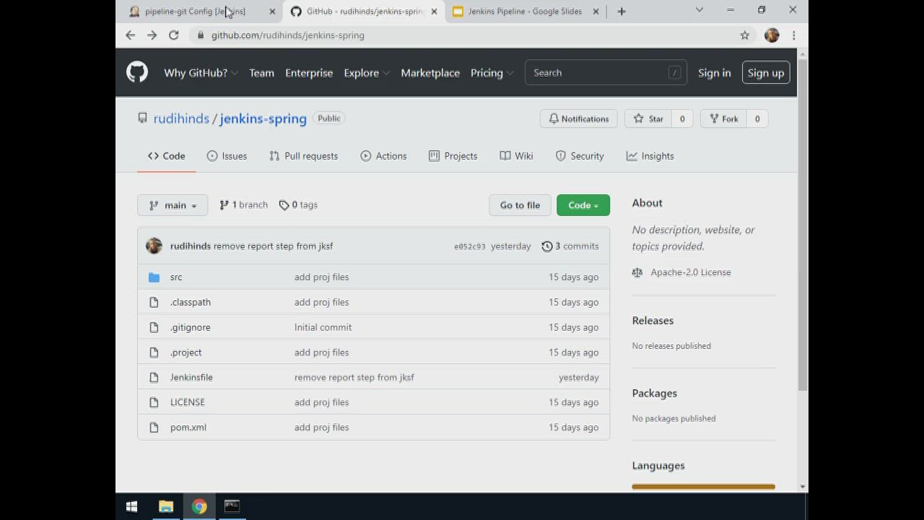The height and width of the screenshot is (520, 924).
Task: Open the main branch selector dropdown
Action: pyautogui.click(x=173, y=205)
